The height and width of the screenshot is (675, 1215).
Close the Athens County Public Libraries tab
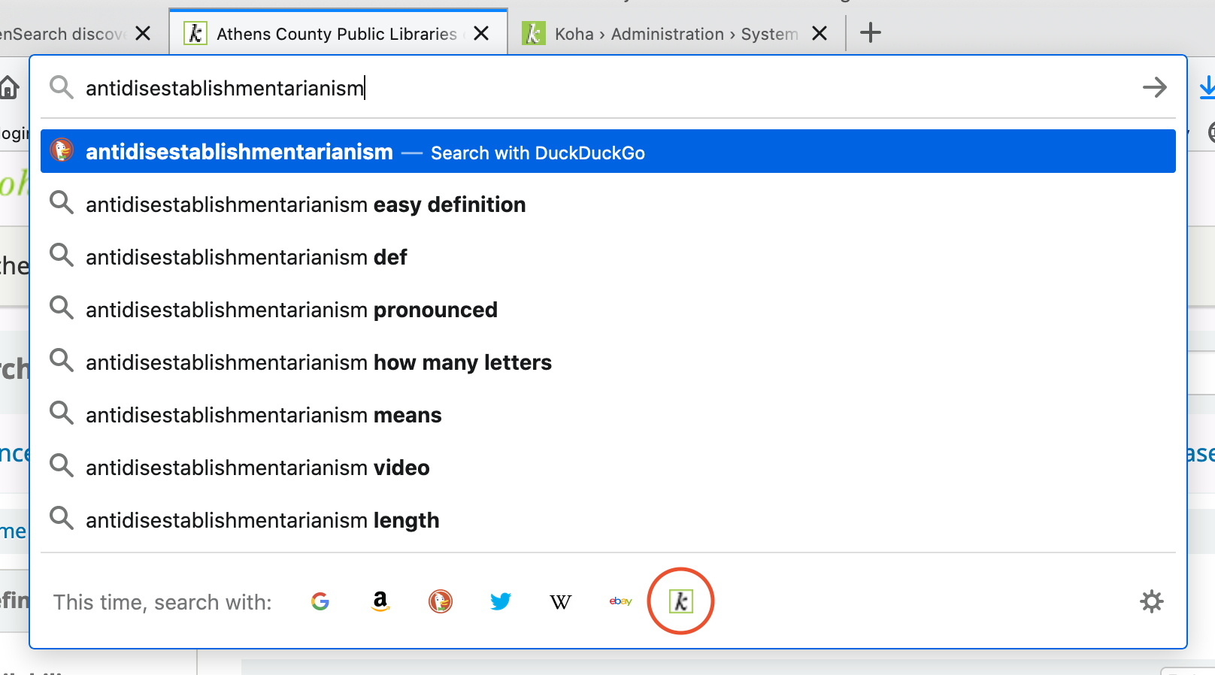[482, 34]
